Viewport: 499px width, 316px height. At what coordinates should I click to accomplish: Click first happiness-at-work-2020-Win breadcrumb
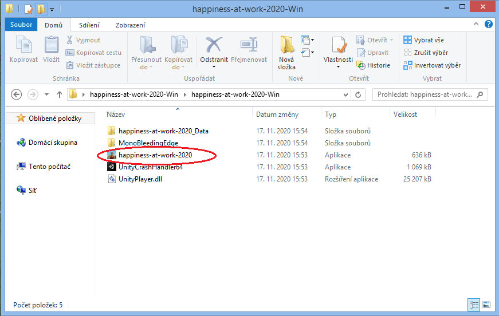(133, 94)
